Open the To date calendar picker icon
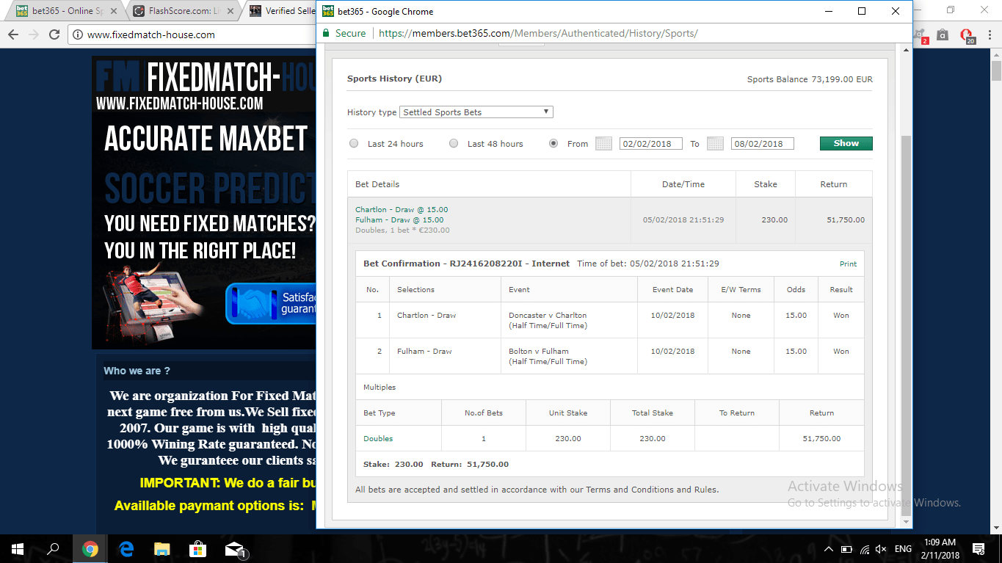The image size is (1002, 563). 715,144
